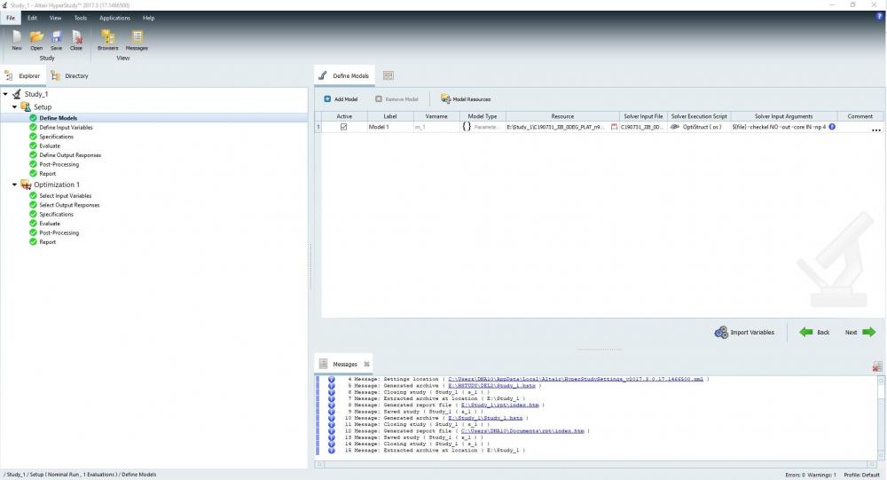This screenshot has width=887, height=480.
Task: Click the Solver Input Arguments column header
Action: point(783,116)
